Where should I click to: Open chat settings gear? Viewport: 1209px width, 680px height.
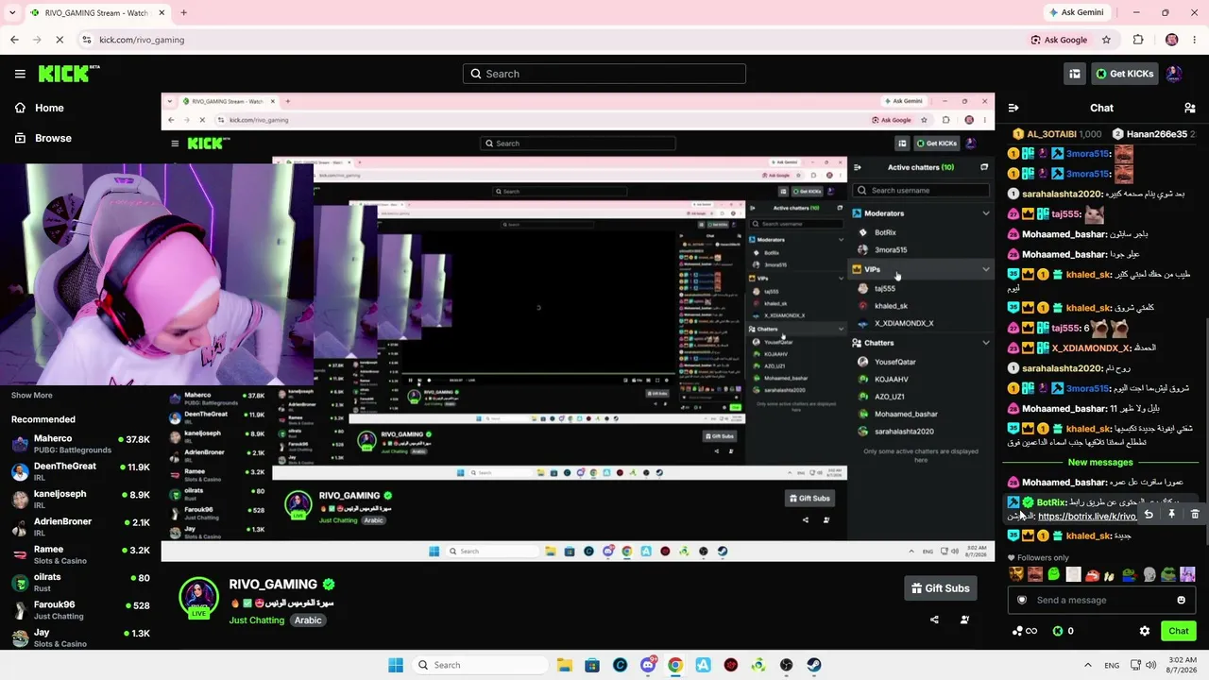(1145, 631)
